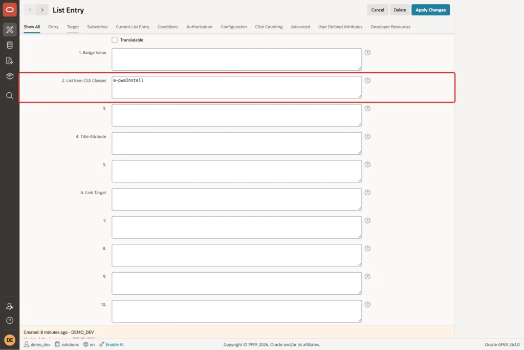The width and height of the screenshot is (524, 350).
Task: Focus the attribute 7 text area
Action: [236, 228]
